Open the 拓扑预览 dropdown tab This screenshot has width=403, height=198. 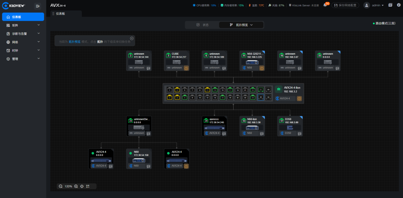tap(241, 25)
